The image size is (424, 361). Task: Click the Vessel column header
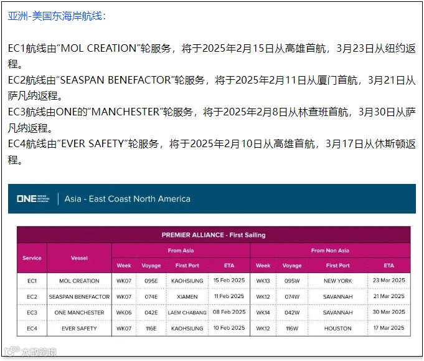[79, 258]
